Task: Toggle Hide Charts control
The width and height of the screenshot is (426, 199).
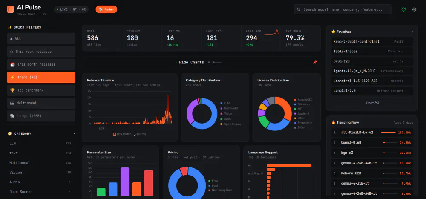Action: point(199,62)
